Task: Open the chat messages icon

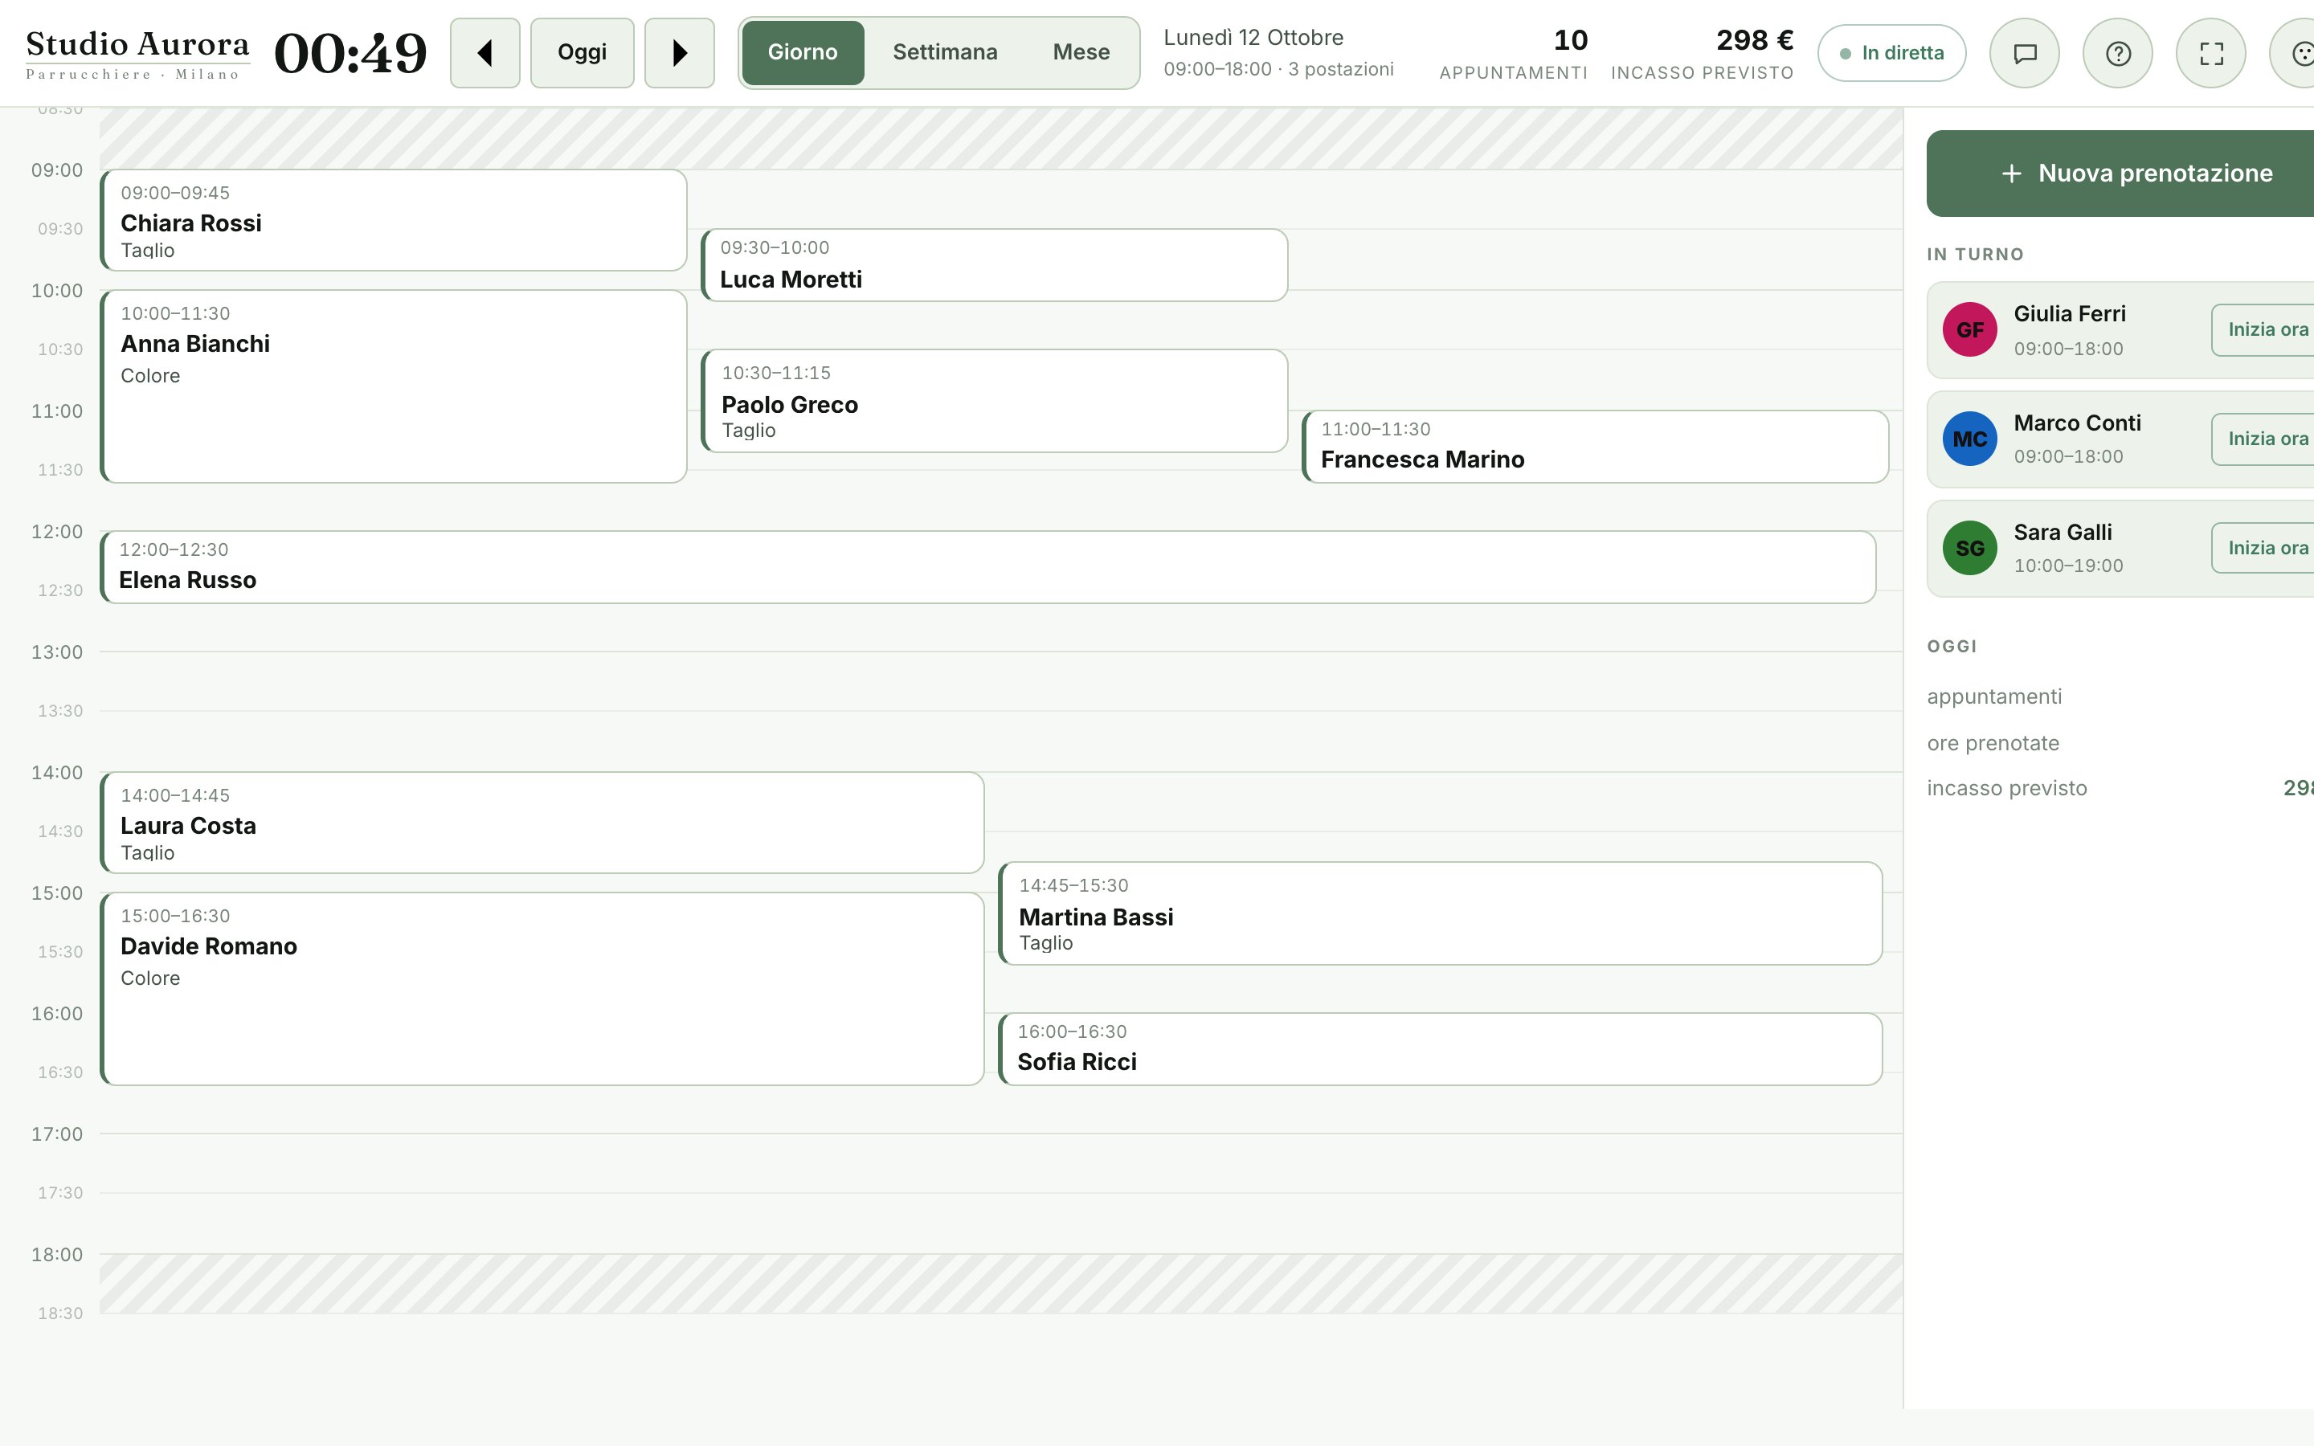Action: [x=2024, y=52]
